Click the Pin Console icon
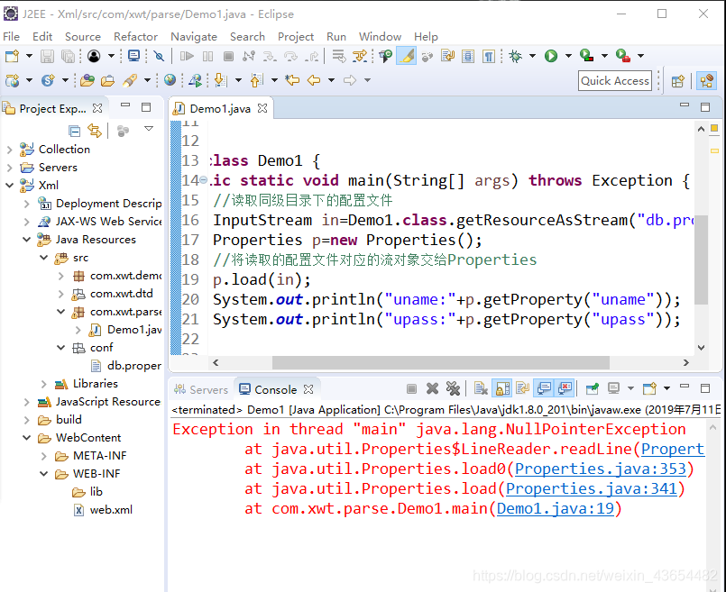The image size is (726, 592). click(x=593, y=388)
